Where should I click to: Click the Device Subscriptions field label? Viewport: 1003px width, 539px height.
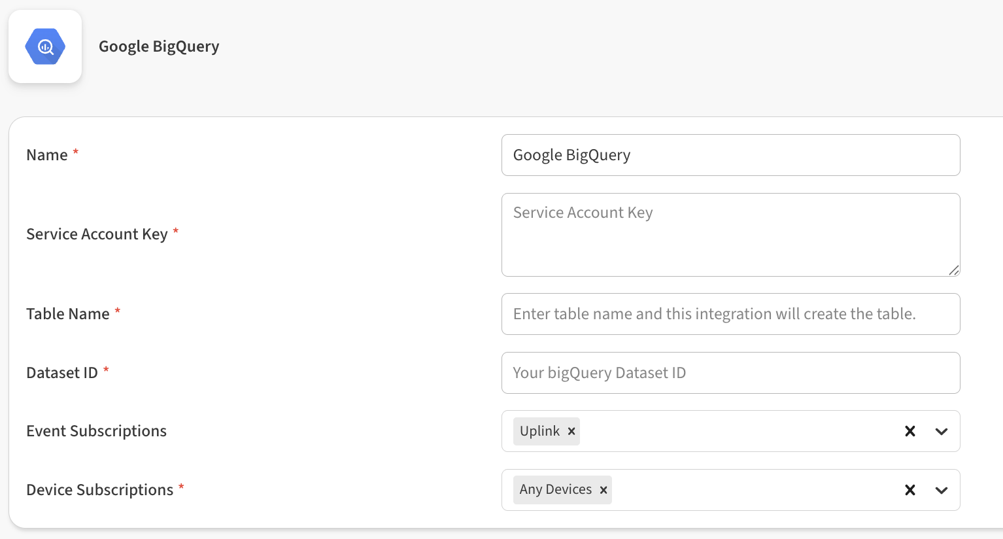tap(100, 490)
